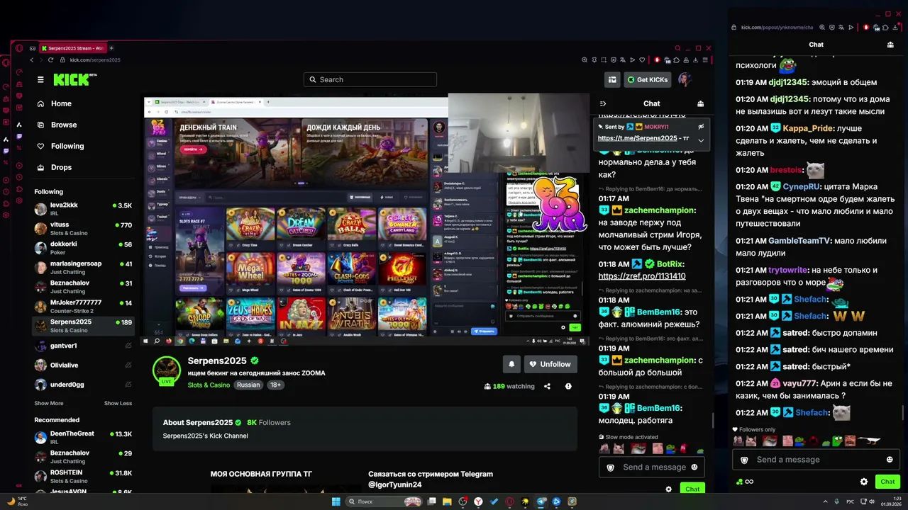This screenshot has height=510, width=908.
Task: Open BotRix zref.pro link in chat
Action: click(642, 276)
